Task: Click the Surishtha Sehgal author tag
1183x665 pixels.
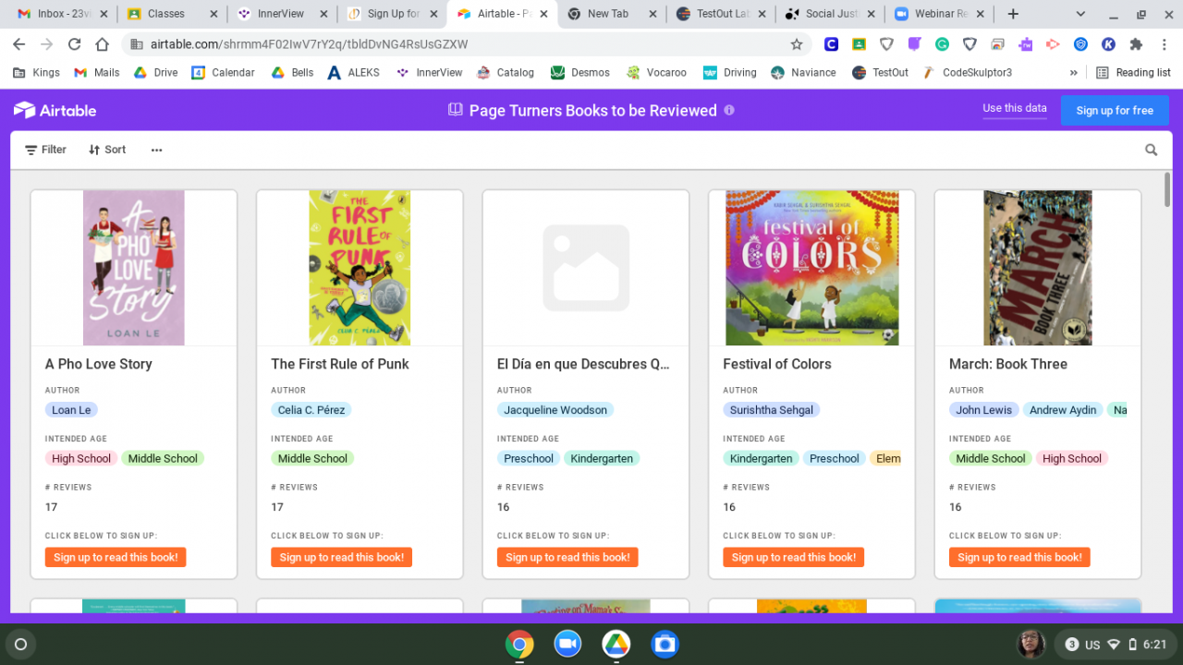Action: point(772,410)
